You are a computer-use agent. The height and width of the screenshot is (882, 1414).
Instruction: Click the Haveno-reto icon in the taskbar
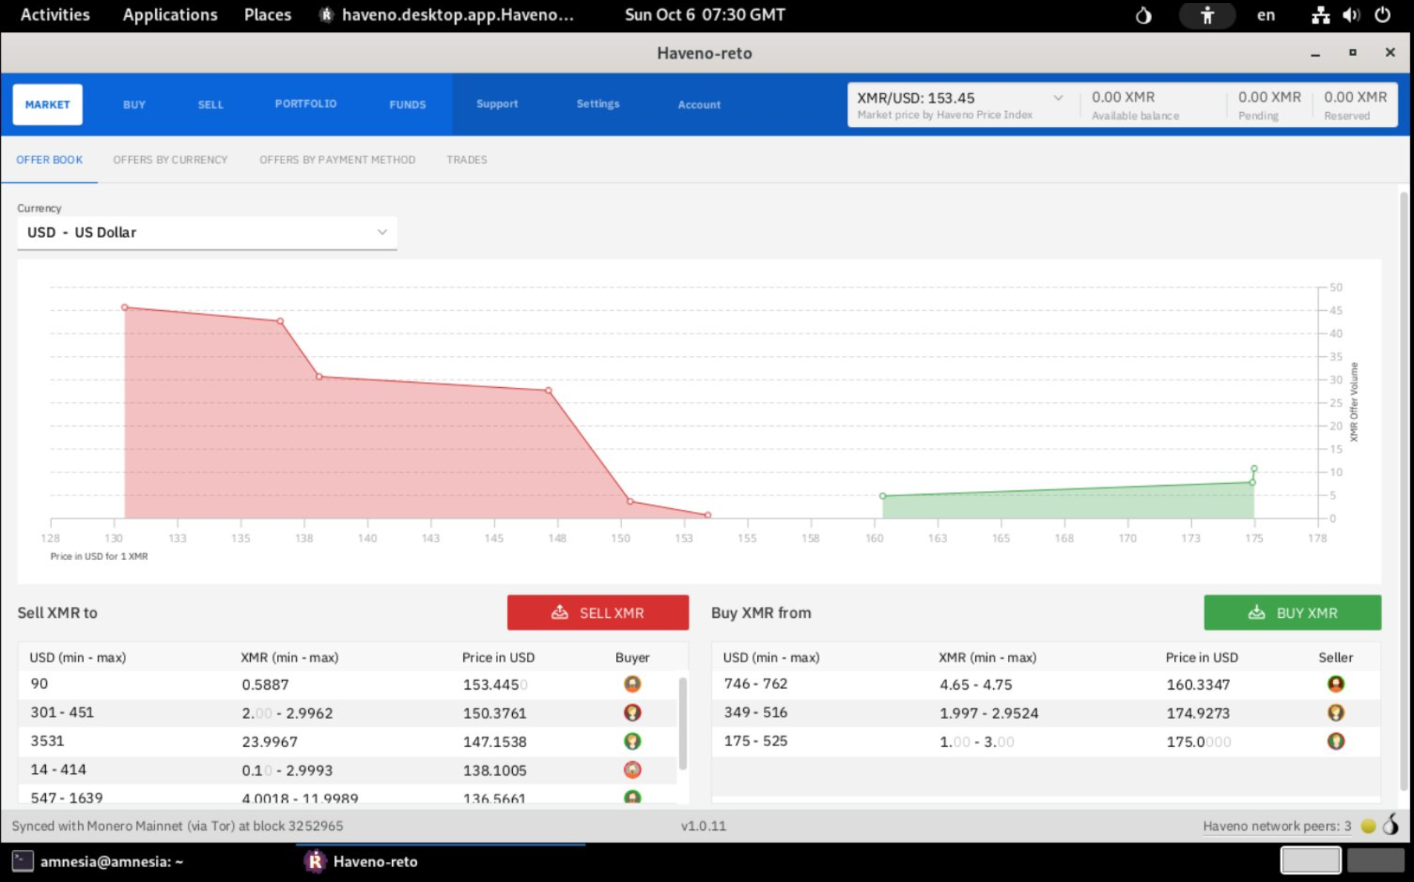tap(315, 861)
